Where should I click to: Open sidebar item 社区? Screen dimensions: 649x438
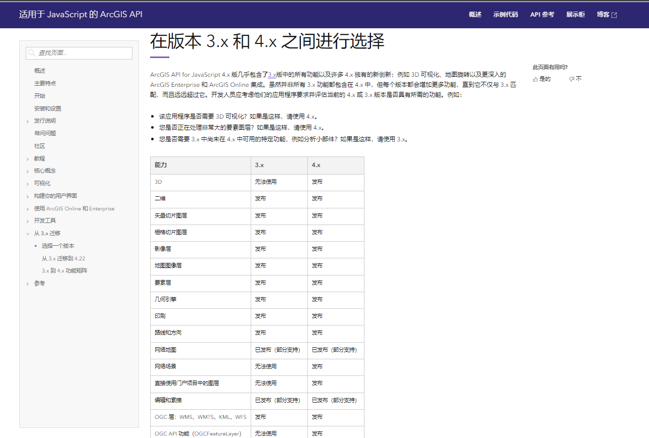coord(39,146)
